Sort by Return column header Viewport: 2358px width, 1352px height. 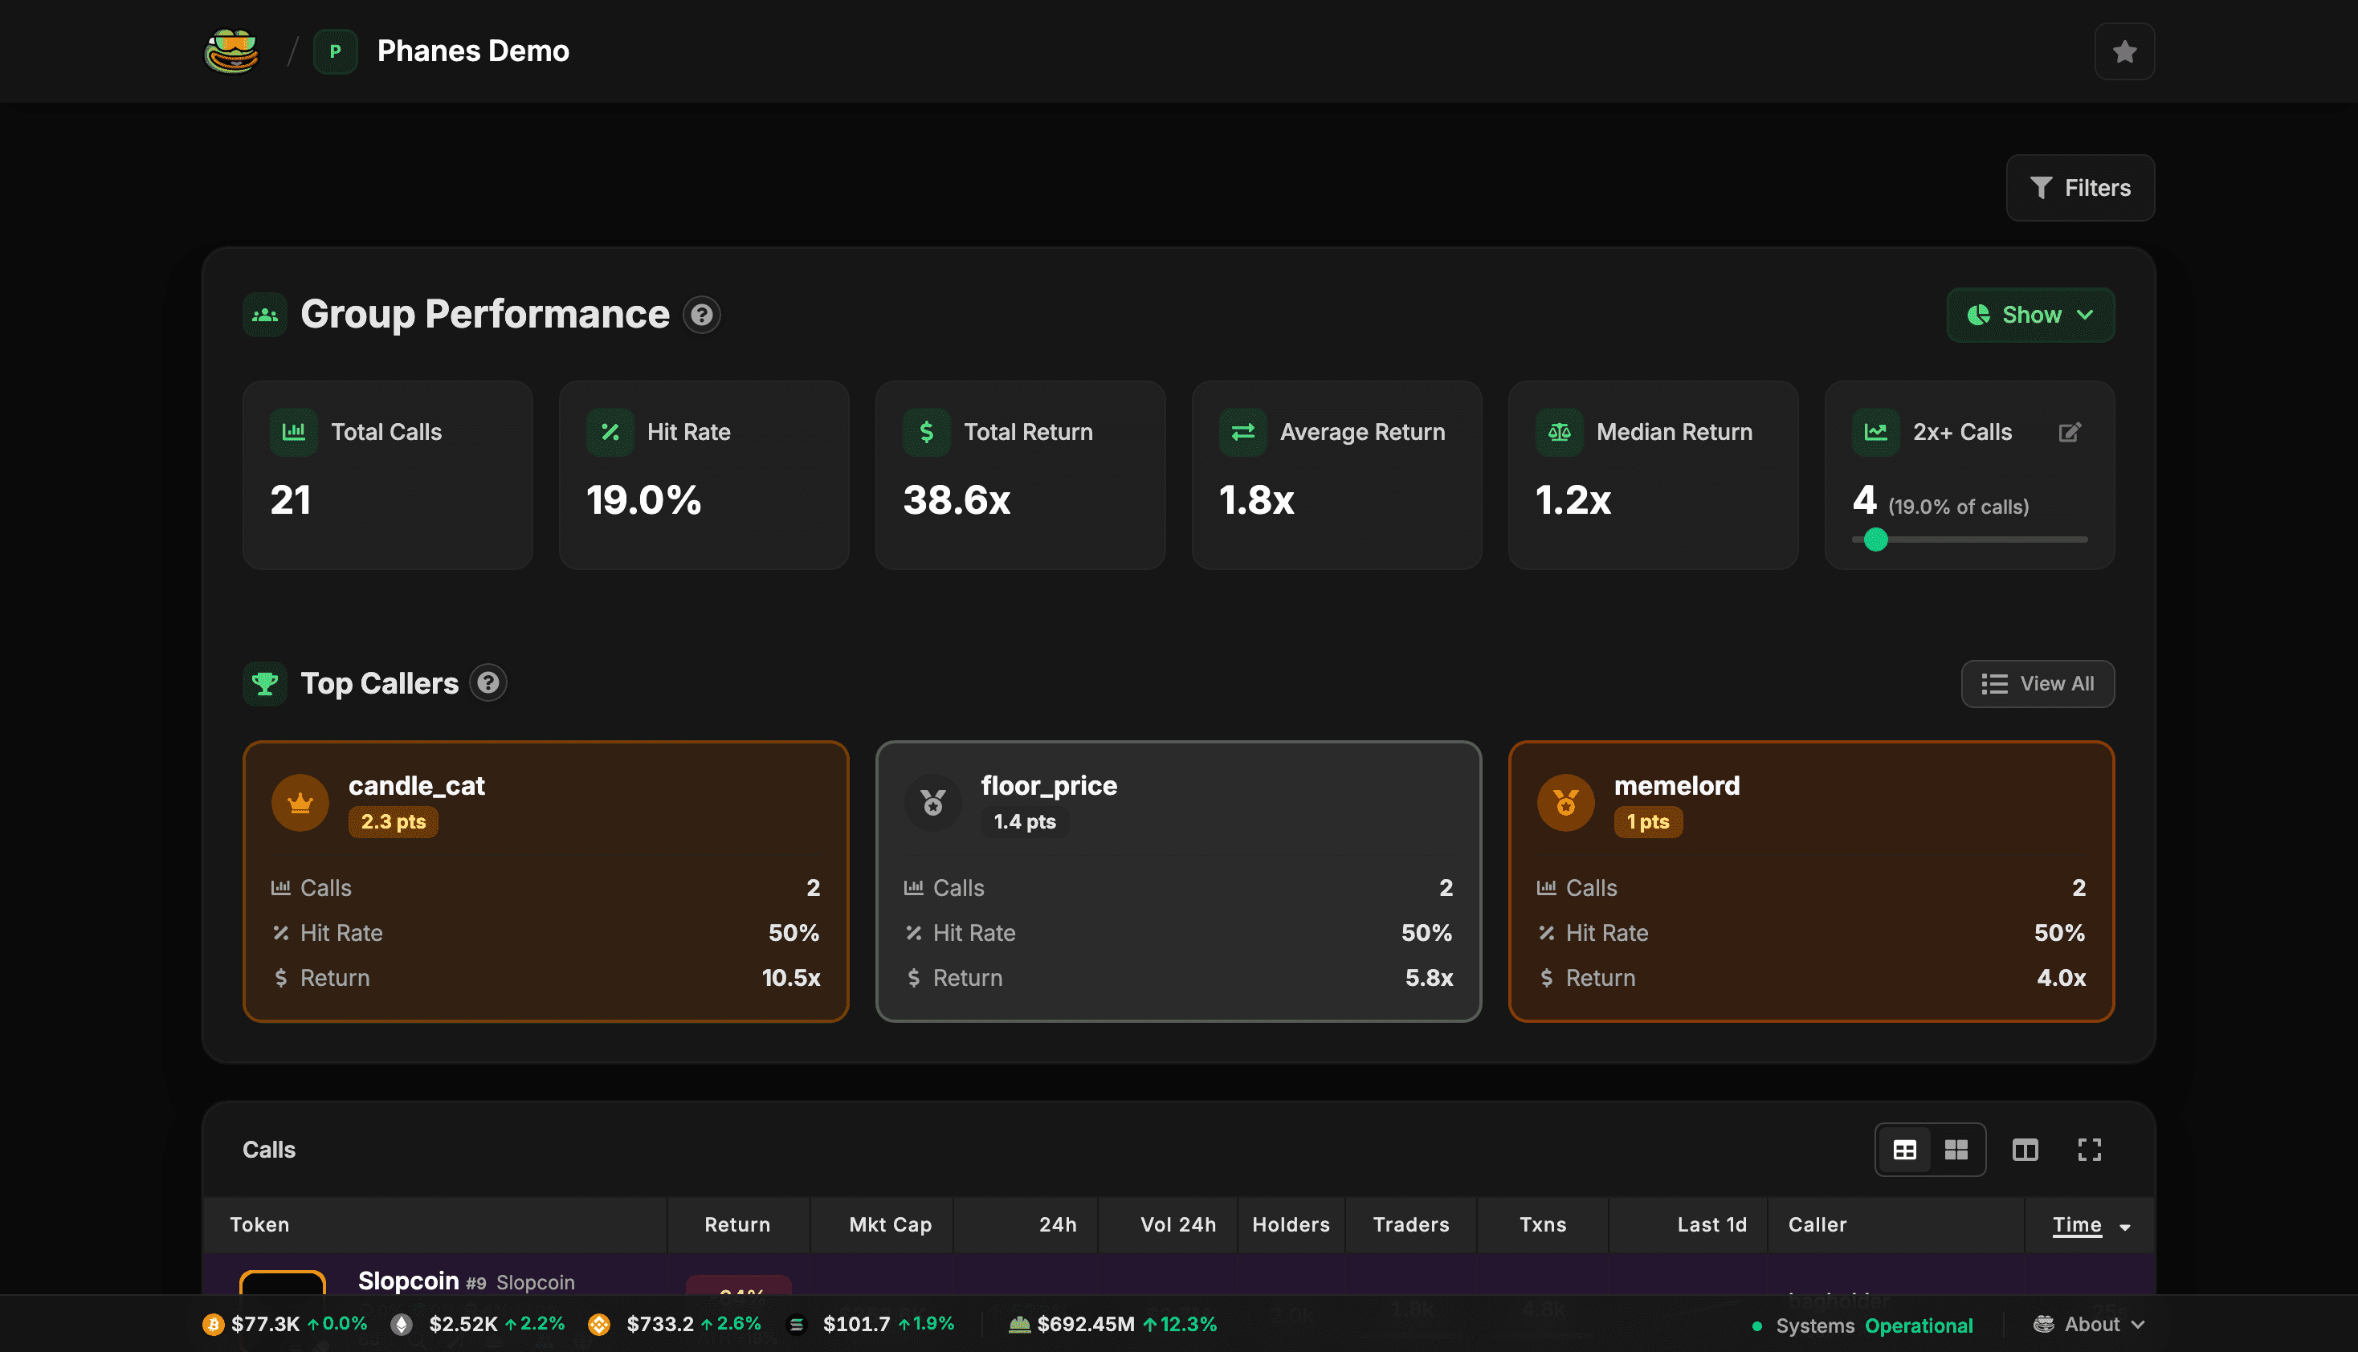pos(737,1225)
